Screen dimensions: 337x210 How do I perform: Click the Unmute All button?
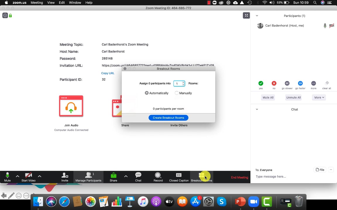[294, 97]
